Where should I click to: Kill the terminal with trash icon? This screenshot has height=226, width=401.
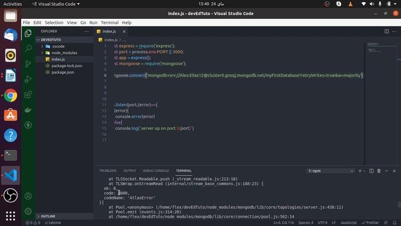pyautogui.click(x=378, y=171)
